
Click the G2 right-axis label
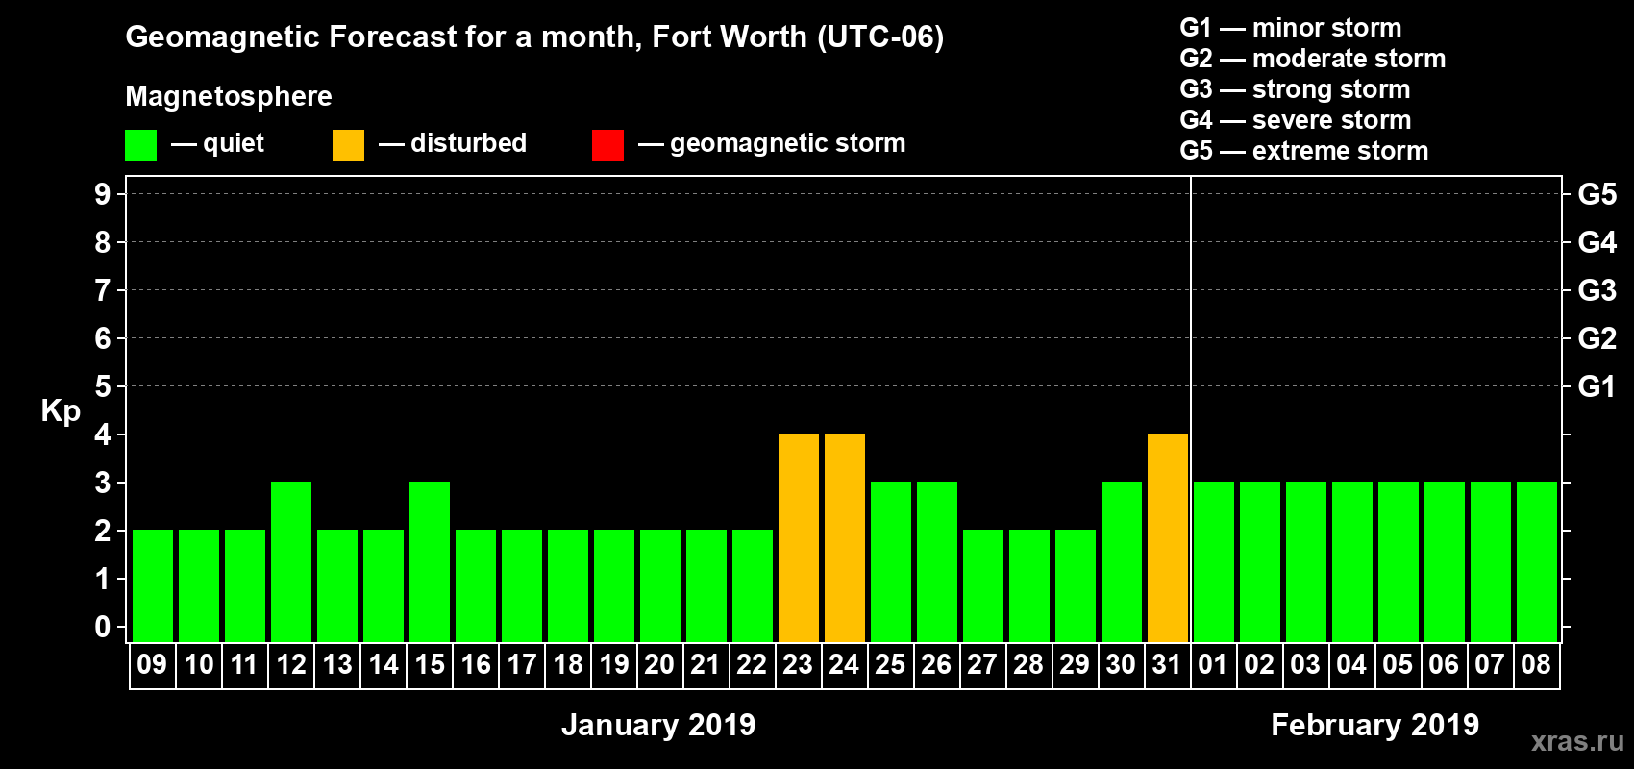coord(1597,338)
